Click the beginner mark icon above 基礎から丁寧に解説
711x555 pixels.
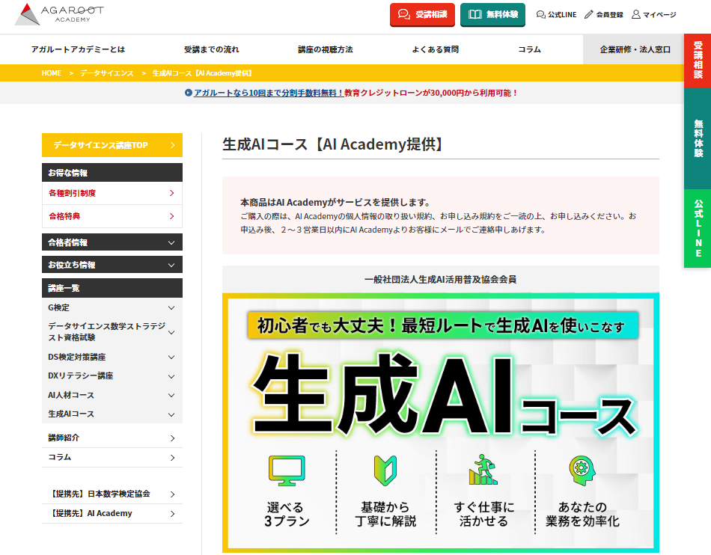385,470
